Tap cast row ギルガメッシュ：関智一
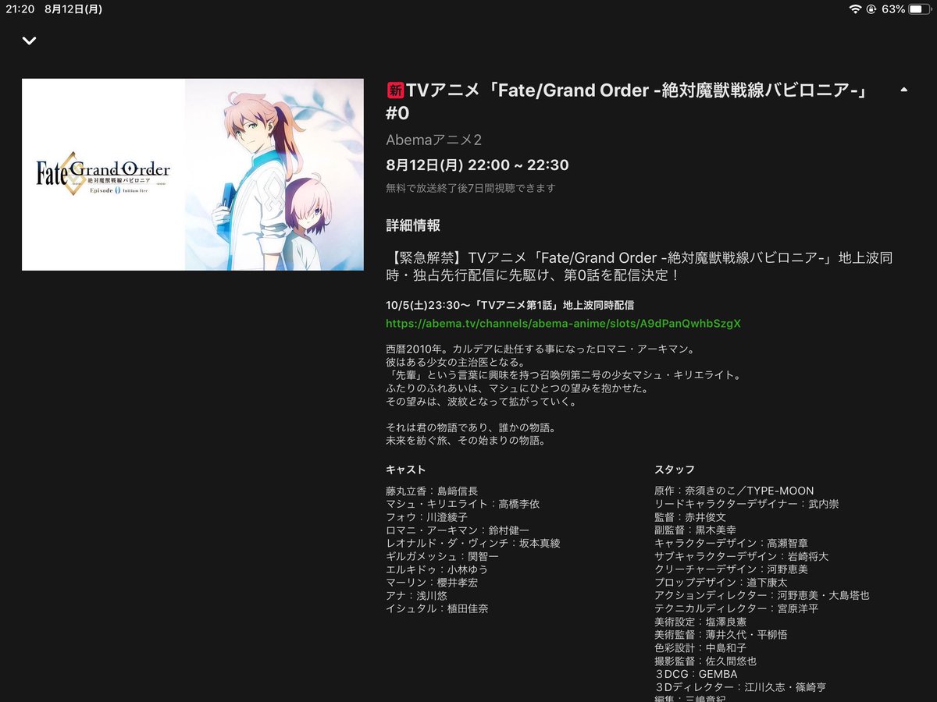 pos(442,556)
